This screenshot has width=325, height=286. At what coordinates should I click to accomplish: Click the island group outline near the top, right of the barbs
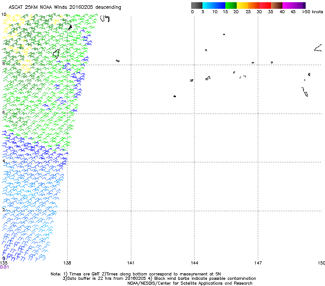(x=105, y=18)
